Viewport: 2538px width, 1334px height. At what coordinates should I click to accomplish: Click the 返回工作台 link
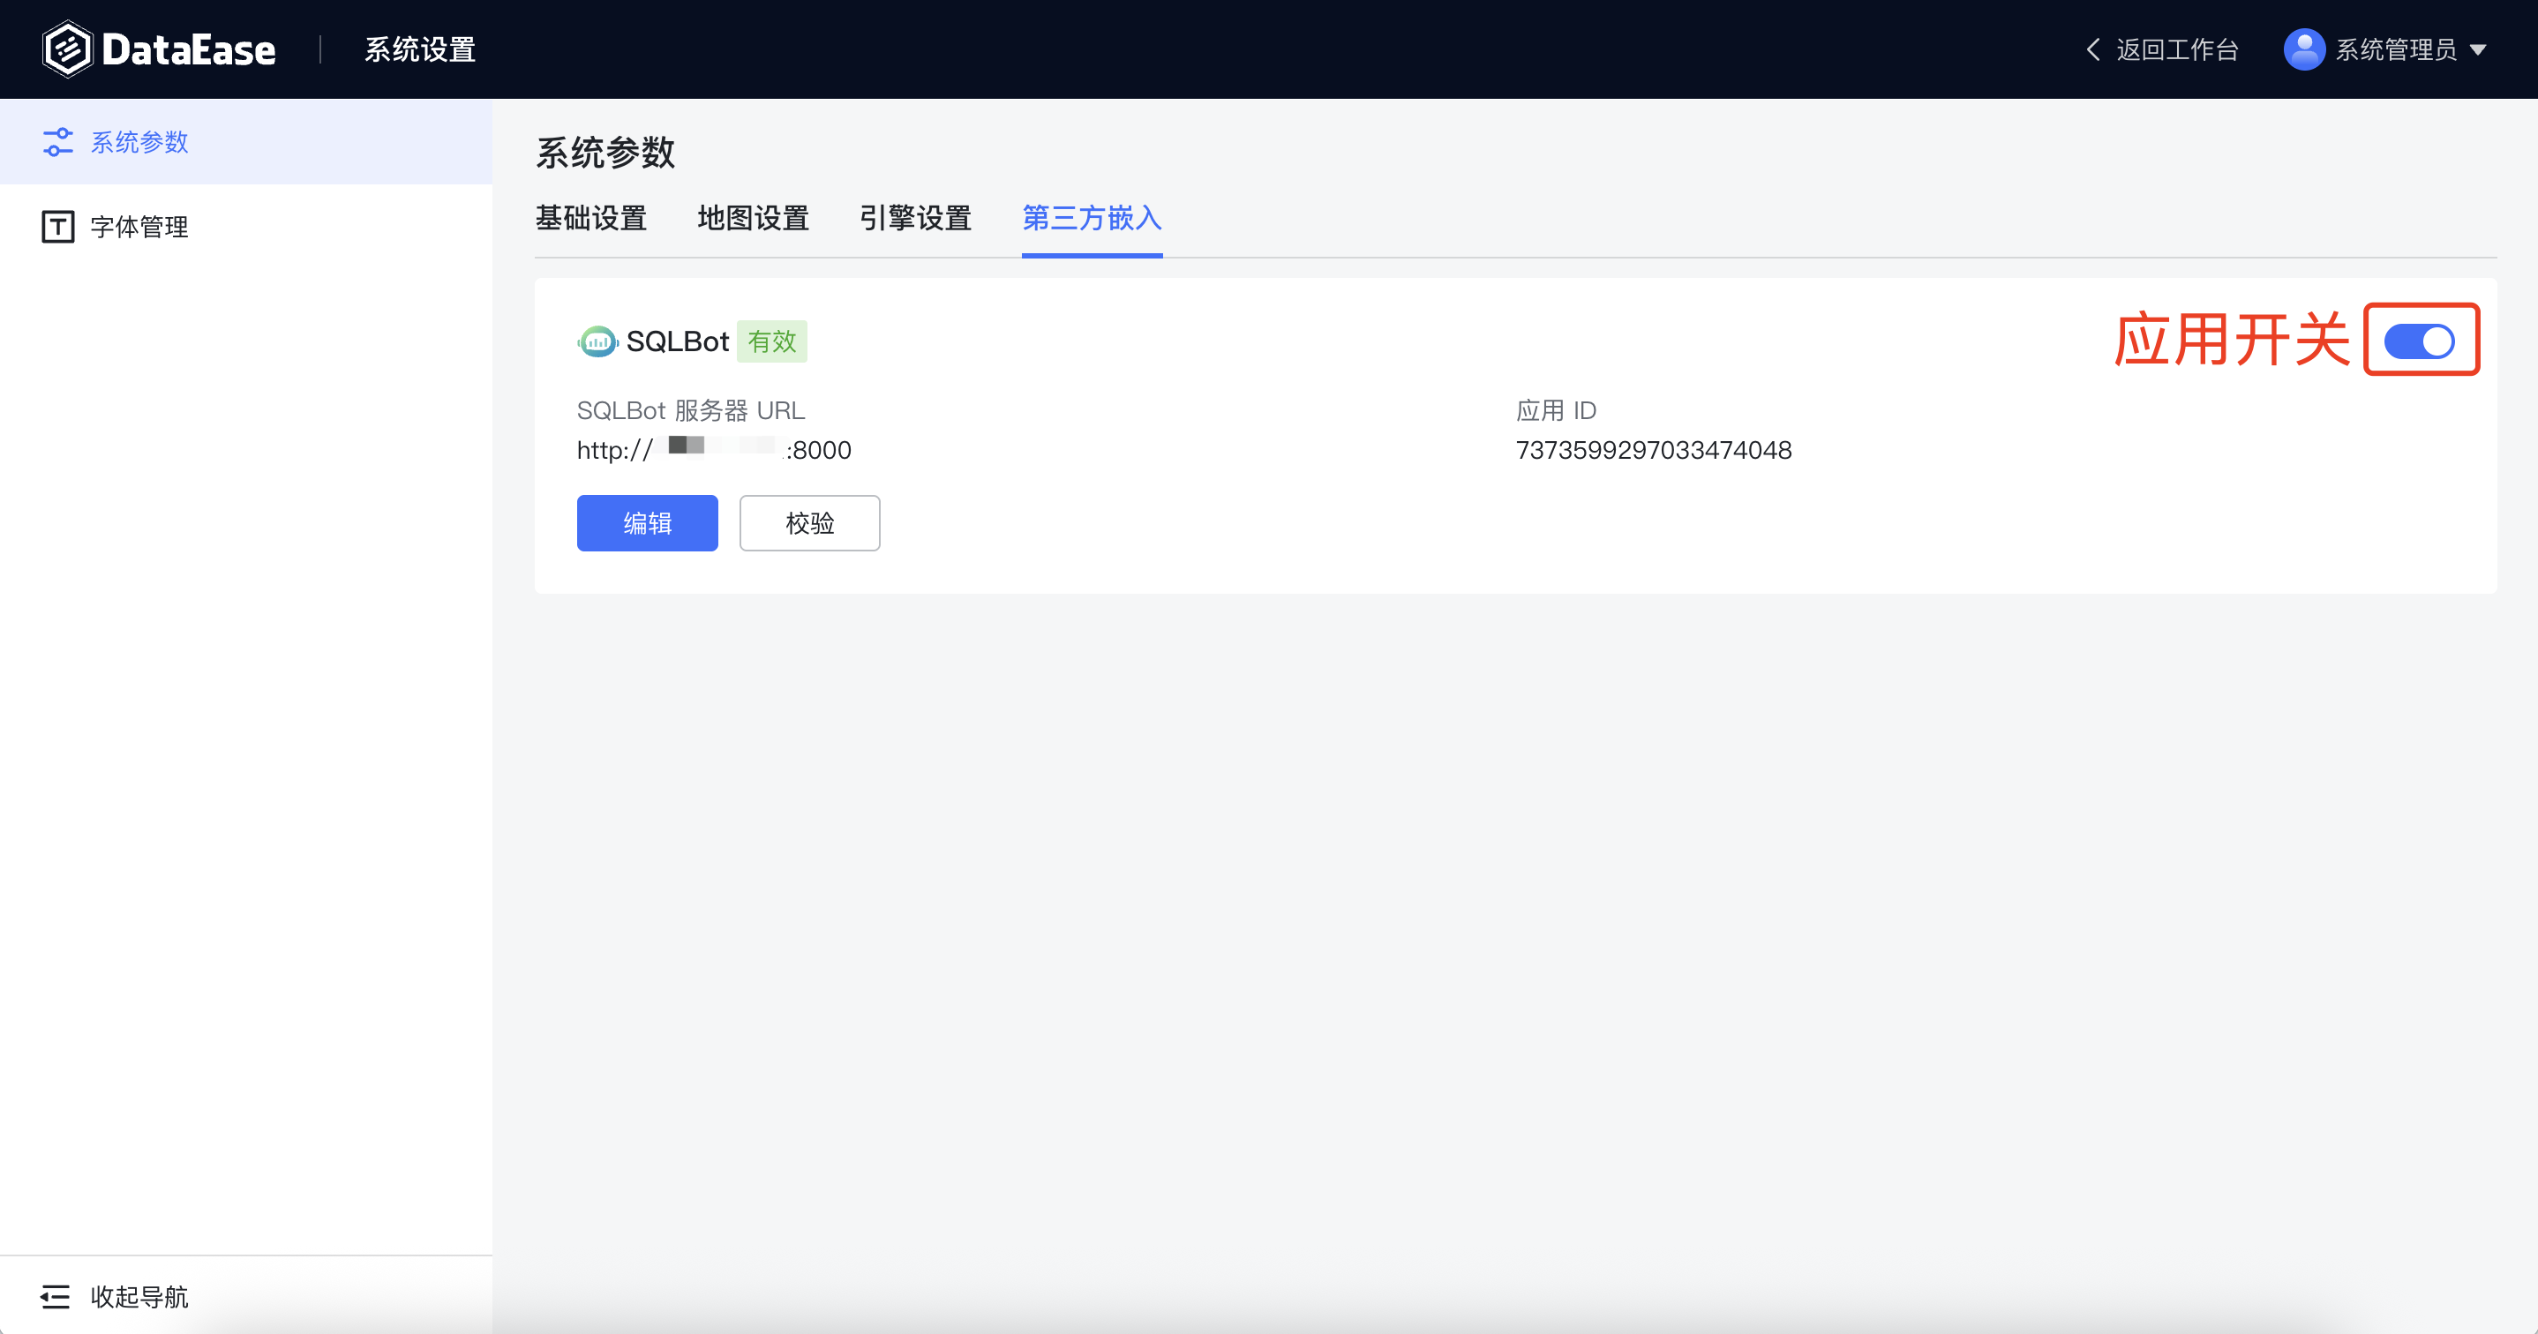[x=2175, y=49]
